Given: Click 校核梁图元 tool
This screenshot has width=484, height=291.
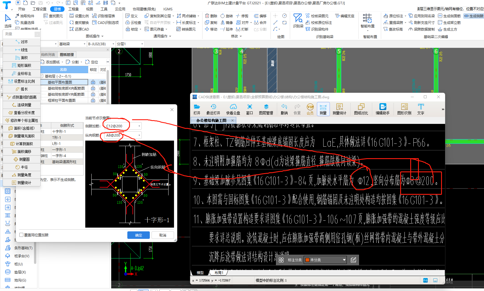Looking at the screenshot, I should [317, 16].
